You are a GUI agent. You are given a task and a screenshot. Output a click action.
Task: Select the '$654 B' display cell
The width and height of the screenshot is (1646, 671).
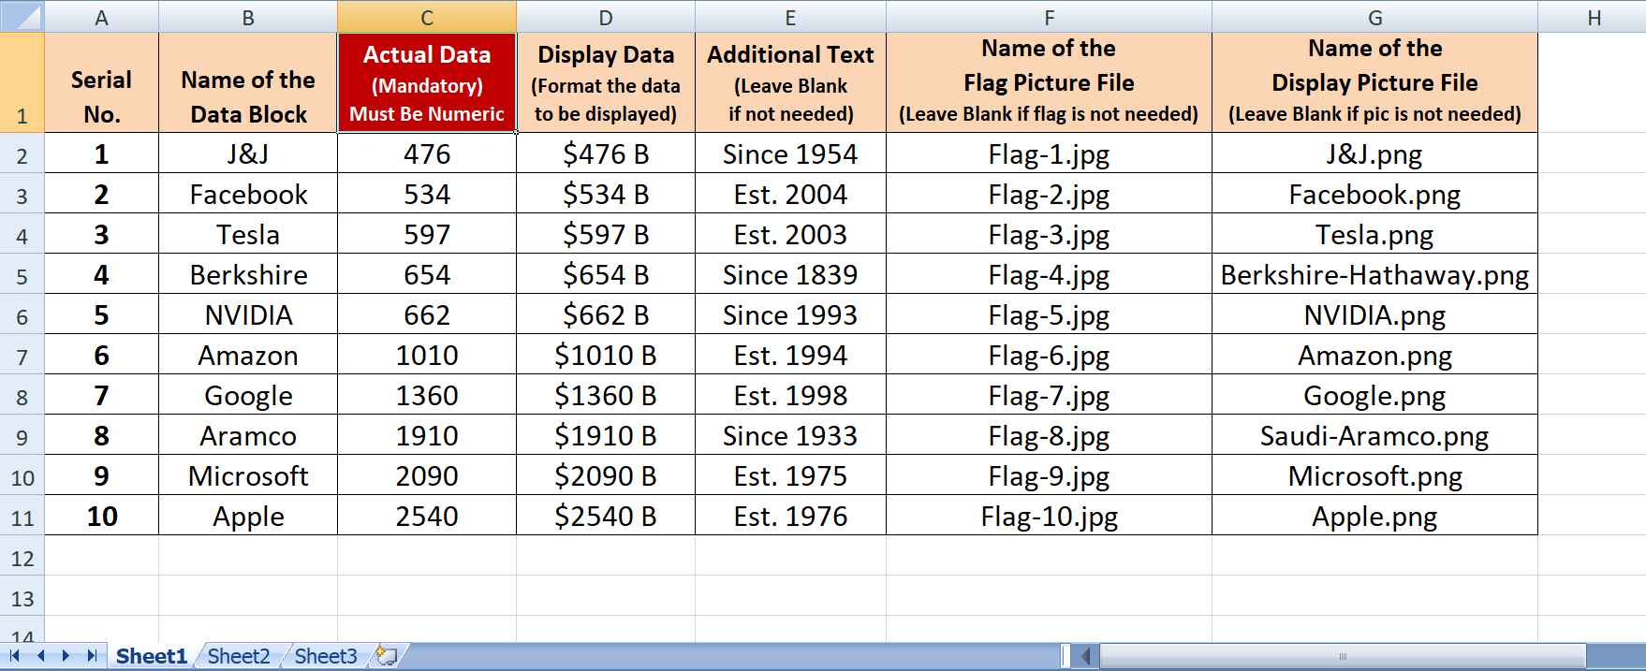click(606, 274)
